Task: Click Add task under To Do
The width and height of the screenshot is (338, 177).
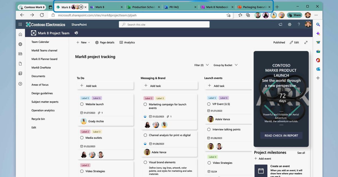Action: 105,86
